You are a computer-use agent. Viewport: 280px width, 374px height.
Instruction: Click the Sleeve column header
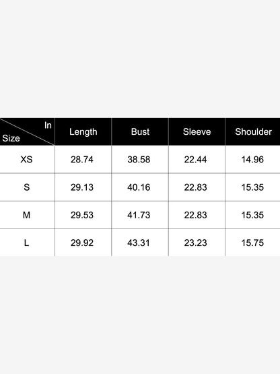coord(197,131)
